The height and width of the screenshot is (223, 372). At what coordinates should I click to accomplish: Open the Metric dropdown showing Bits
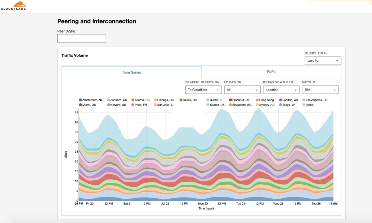pyautogui.click(x=320, y=90)
